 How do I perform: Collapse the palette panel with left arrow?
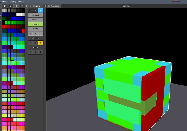point(26,6)
